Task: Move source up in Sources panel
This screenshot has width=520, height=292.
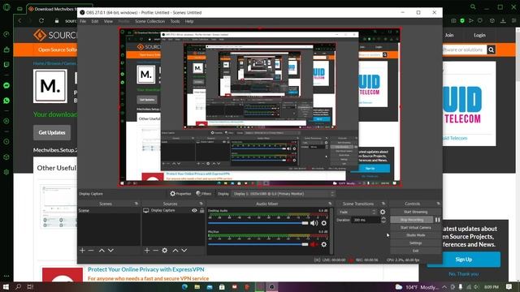Action: 175,251
